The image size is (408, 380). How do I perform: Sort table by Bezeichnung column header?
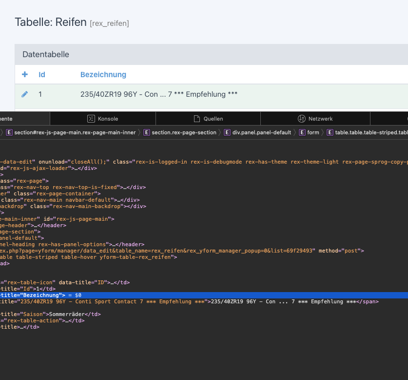pos(103,75)
